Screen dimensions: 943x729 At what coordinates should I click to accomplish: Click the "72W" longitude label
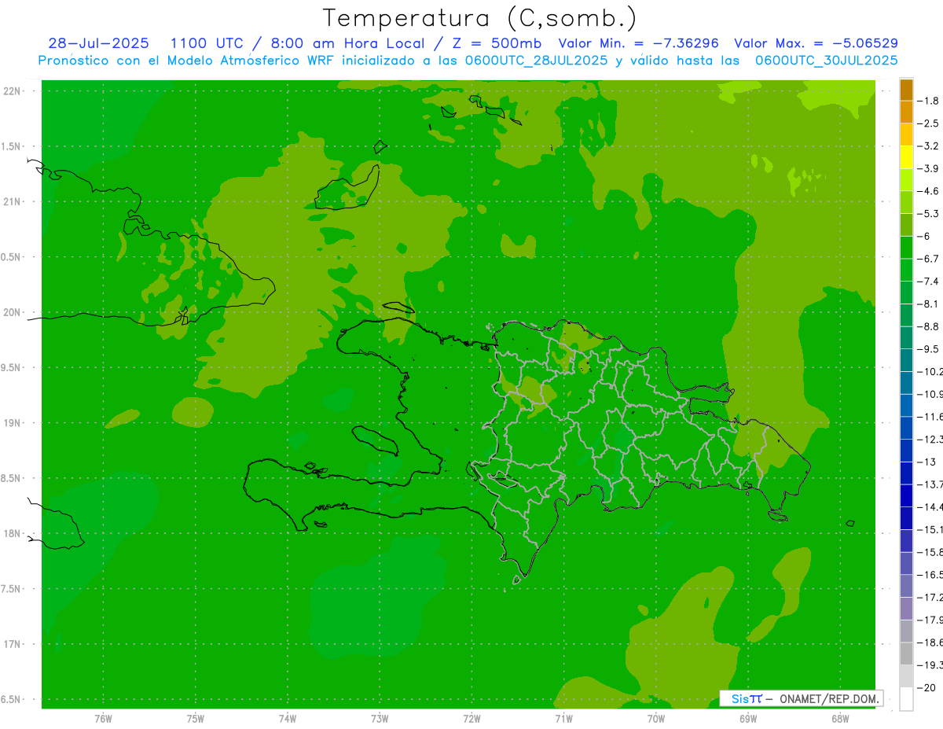(472, 720)
